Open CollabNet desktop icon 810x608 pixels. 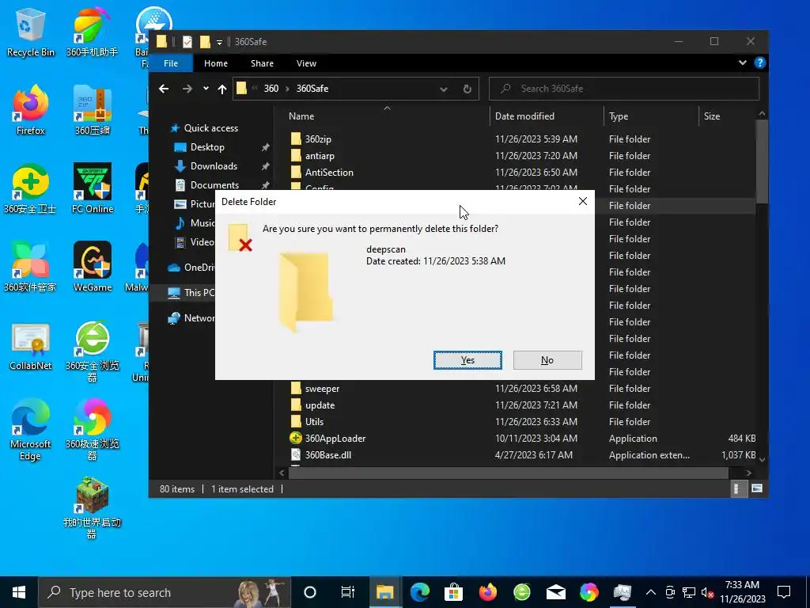31,348
